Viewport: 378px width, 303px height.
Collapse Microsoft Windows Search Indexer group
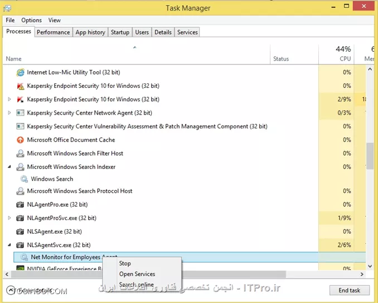[x=9, y=167]
